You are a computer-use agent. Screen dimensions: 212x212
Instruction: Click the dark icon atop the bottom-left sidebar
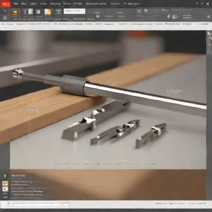(x=5, y=176)
